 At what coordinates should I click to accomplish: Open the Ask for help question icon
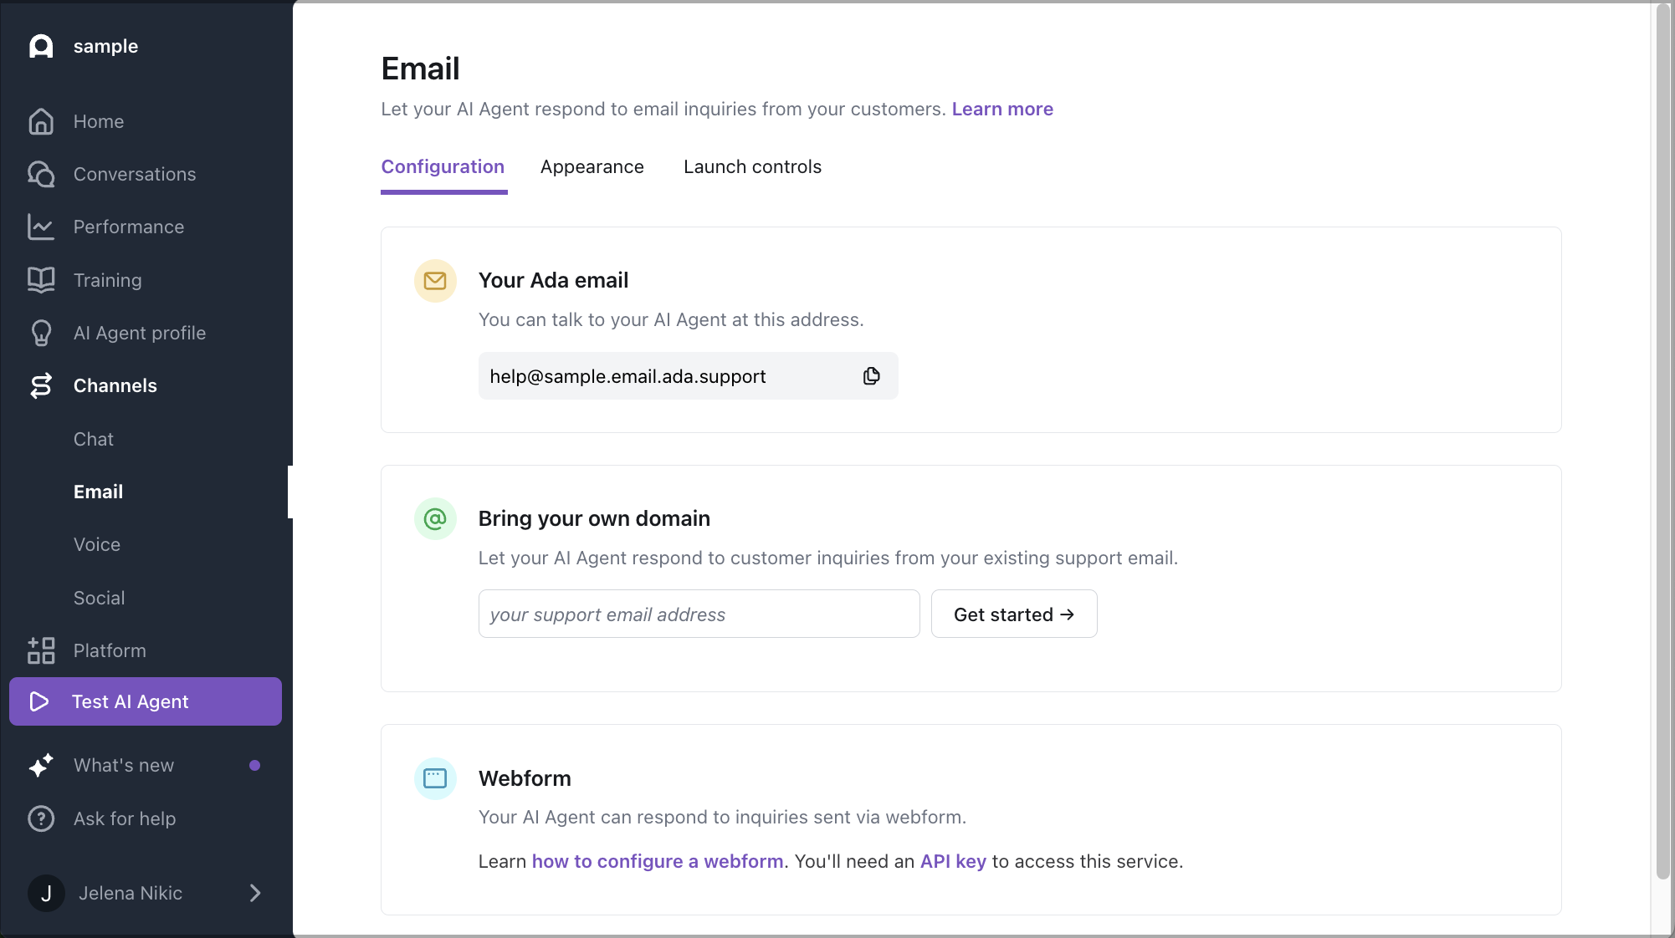41,818
